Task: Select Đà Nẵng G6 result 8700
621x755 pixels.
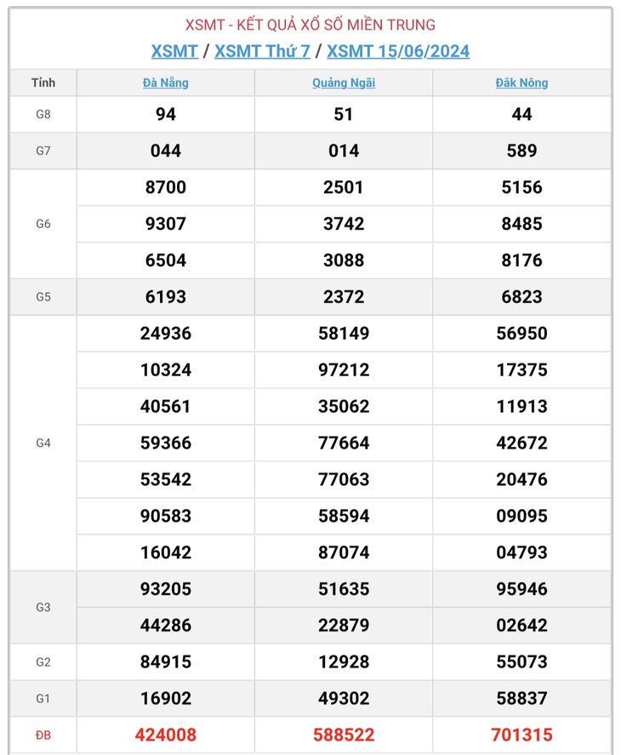Action: pyautogui.click(x=166, y=186)
